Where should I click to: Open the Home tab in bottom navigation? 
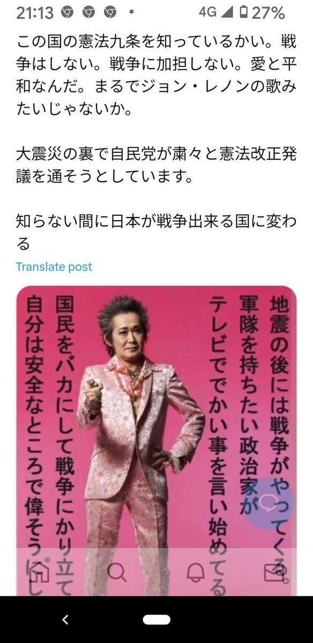(40, 573)
